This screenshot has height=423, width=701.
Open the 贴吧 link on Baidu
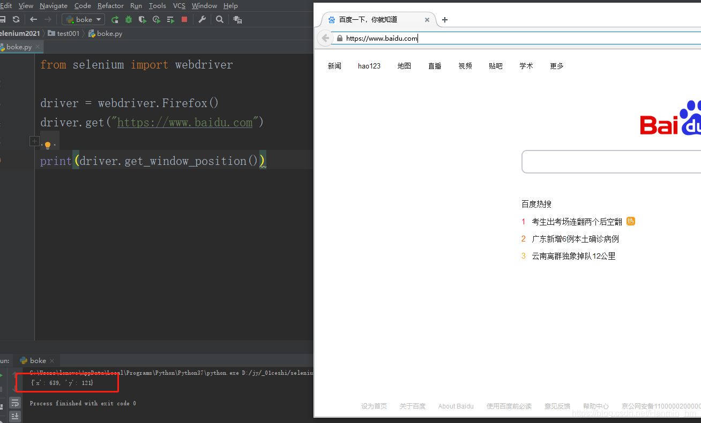496,66
